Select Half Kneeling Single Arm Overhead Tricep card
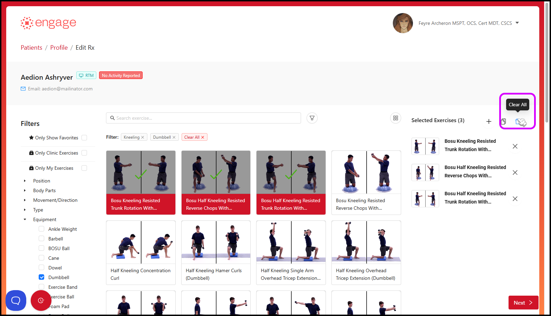 [x=291, y=253]
